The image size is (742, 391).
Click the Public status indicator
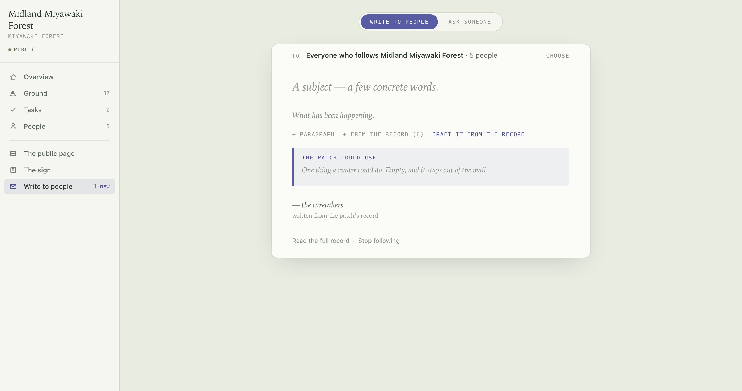coord(22,50)
